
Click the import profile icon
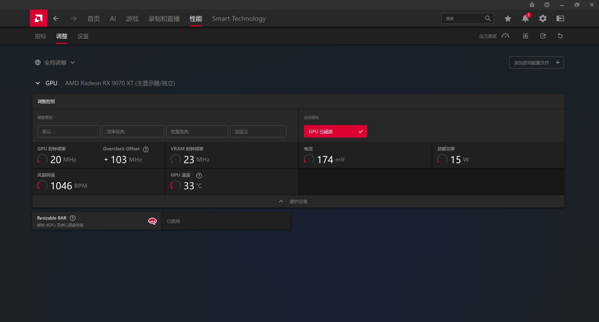click(x=525, y=36)
